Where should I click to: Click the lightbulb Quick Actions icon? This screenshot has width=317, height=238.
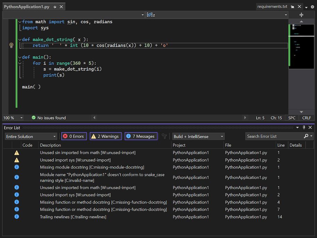[x=11, y=45]
